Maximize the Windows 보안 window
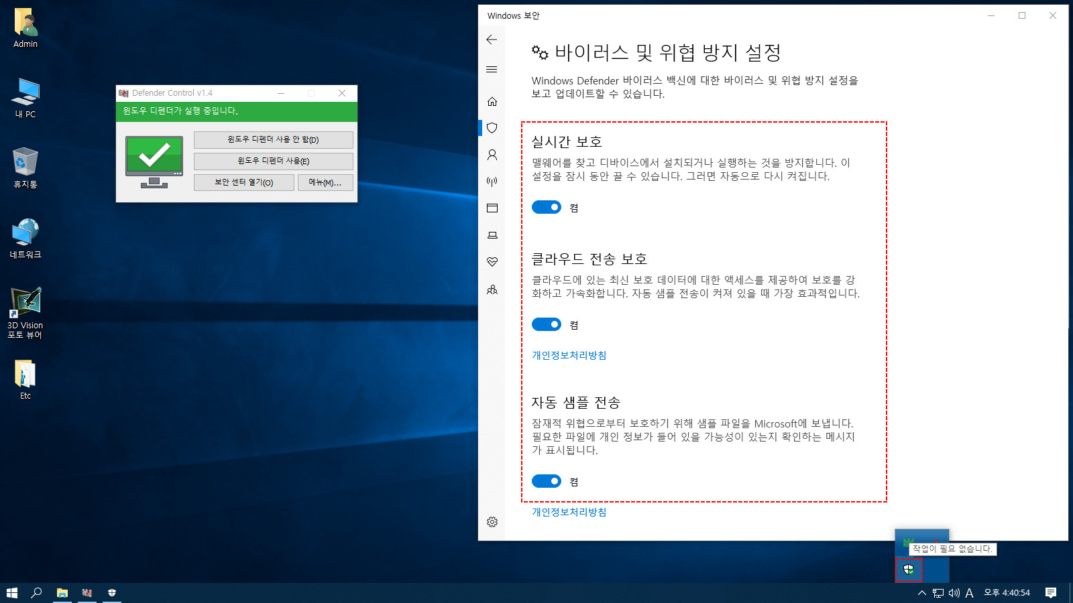 pos(1022,15)
